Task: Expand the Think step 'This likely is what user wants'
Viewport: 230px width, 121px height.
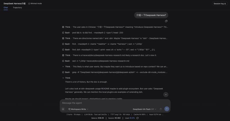Action: [x=115, y=67]
